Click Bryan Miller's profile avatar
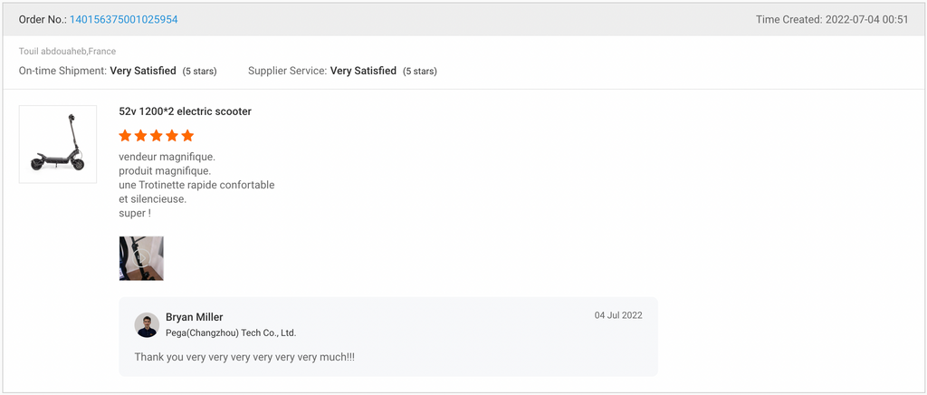Viewport: 927px width, 395px height. [x=147, y=325]
